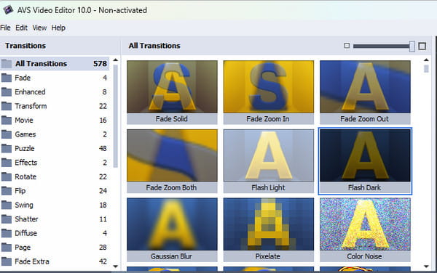Choose the Fade Zoom Out transition thumbnail

pos(365,92)
